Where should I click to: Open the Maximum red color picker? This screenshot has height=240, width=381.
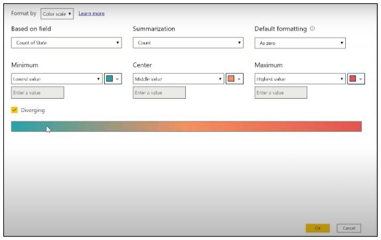356,79
